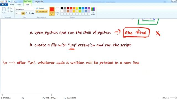Pick the lime green palette color
Image resolution: width=177 pixels, height=99 pixels.
(x=80, y=11)
